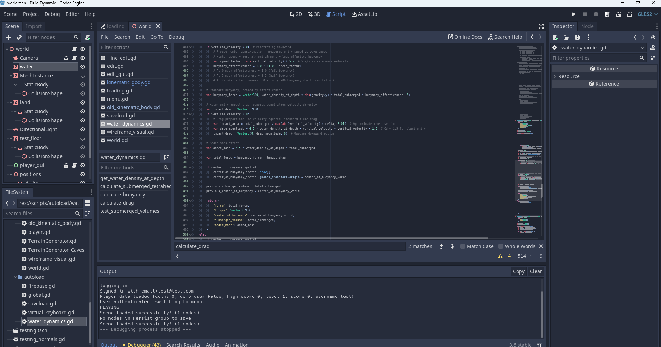Viewport: 661px width, 347px height.
Task: Open Online Docs link
Action: point(465,37)
